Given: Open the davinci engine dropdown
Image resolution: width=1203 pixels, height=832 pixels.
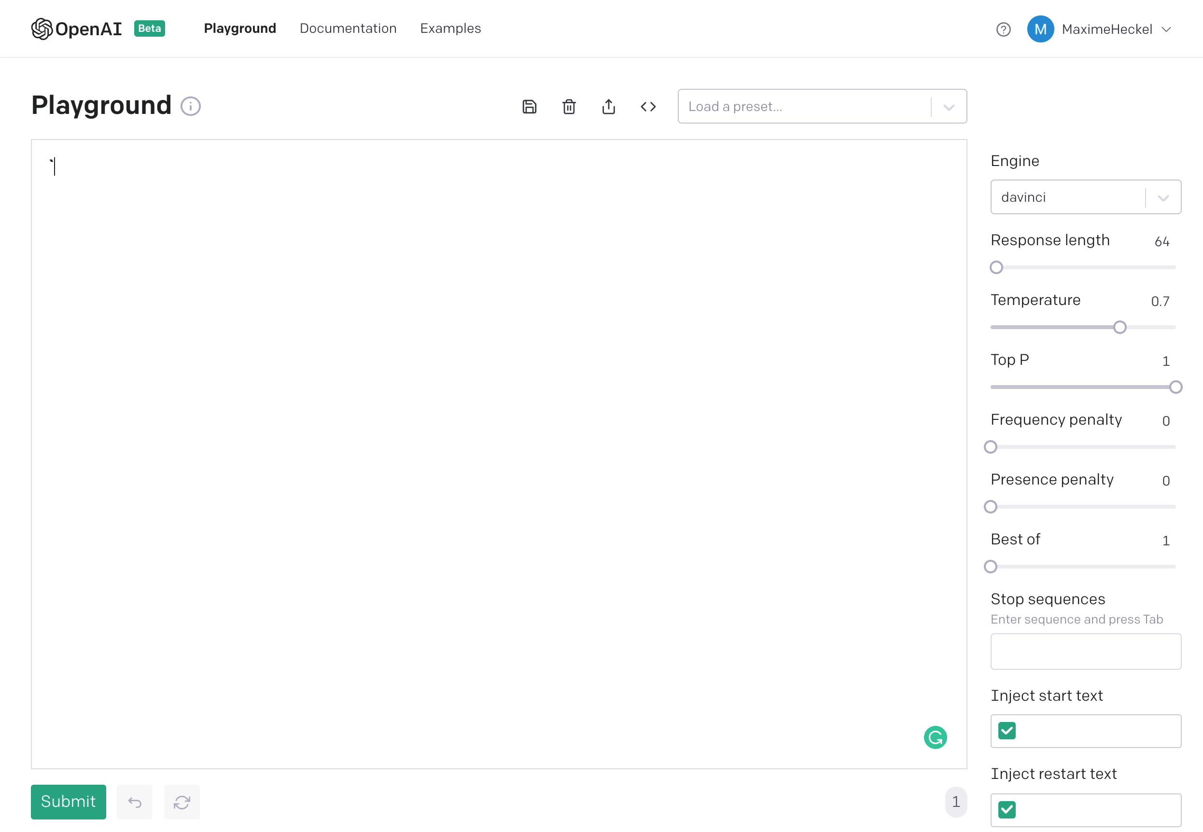Looking at the screenshot, I should point(1086,197).
